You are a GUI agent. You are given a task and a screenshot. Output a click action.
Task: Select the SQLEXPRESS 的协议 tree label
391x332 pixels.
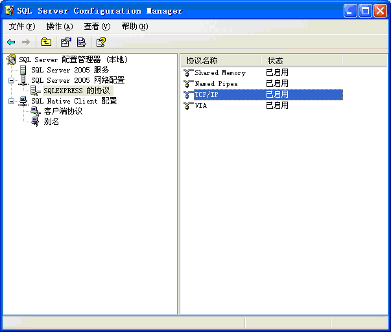[77, 91]
